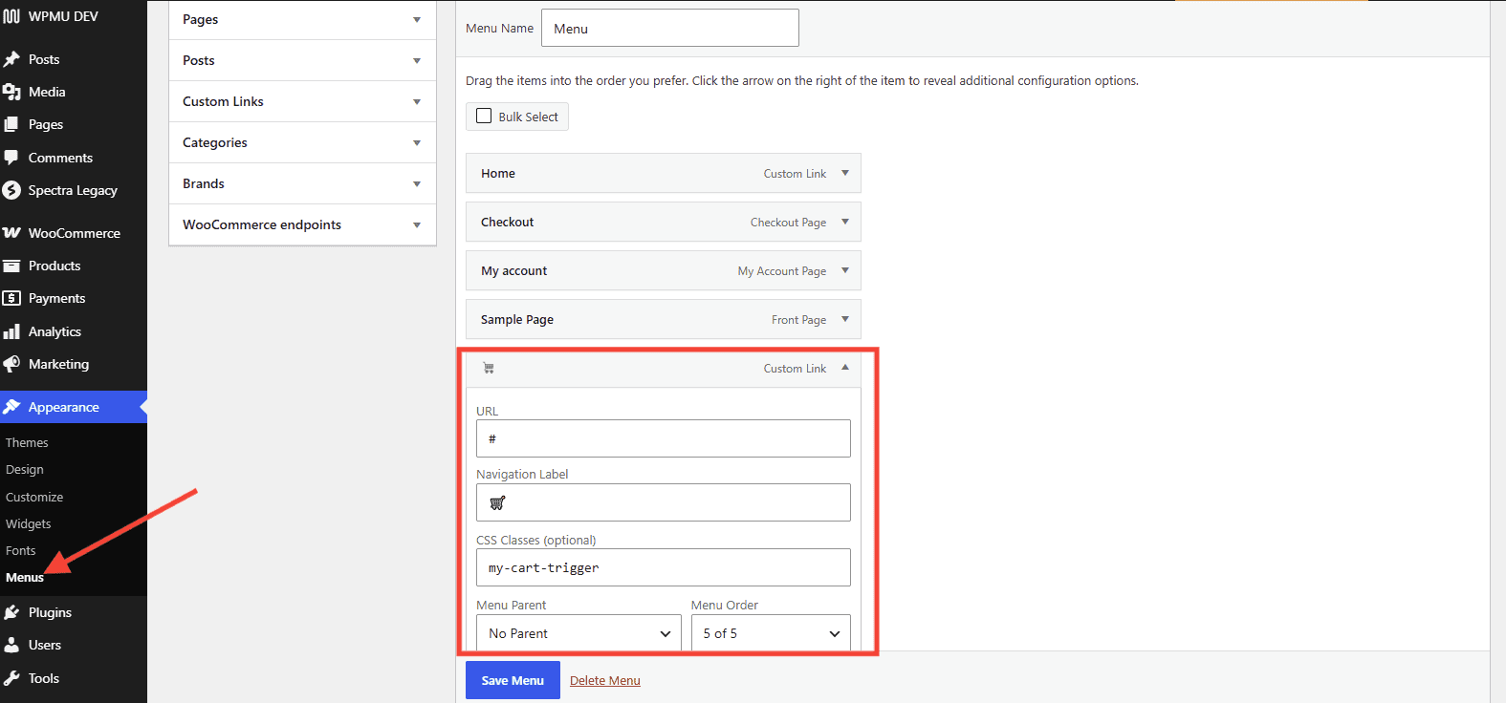Collapse the cart Custom Link item arrow
Viewport: 1506px width, 703px height.
(845, 367)
